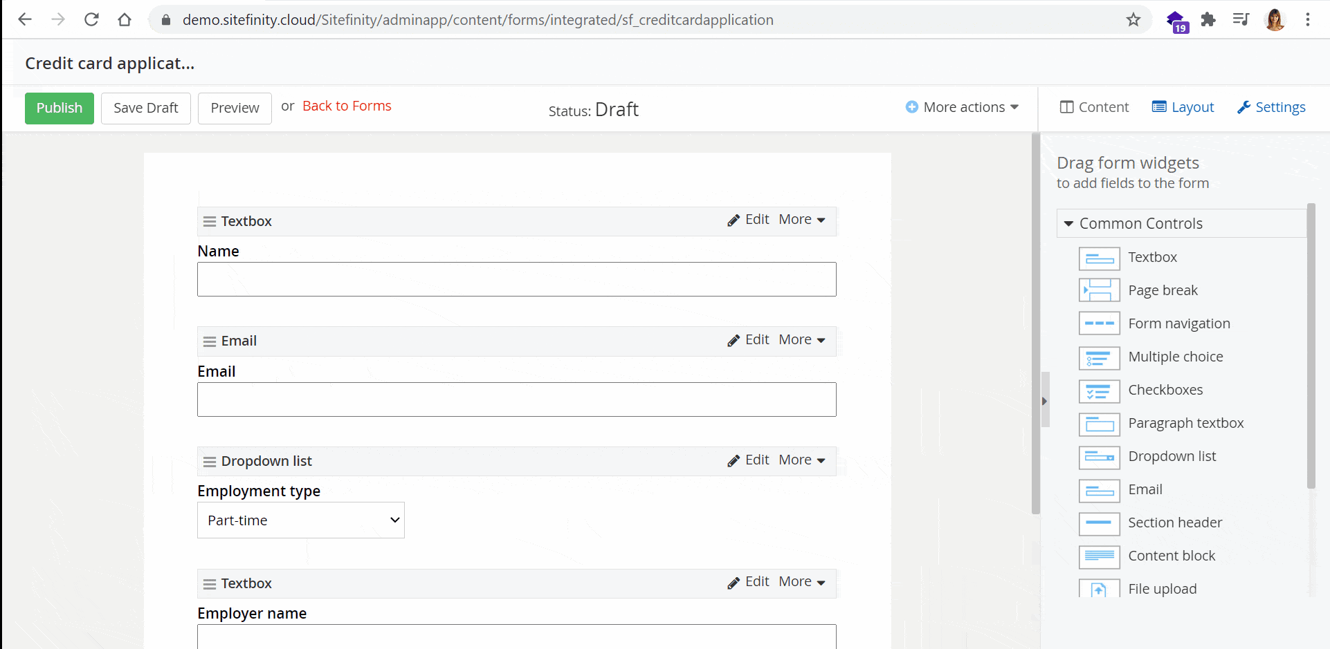Switch to the Layout tab
The height and width of the screenshot is (649, 1330).
pos(1183,107)
